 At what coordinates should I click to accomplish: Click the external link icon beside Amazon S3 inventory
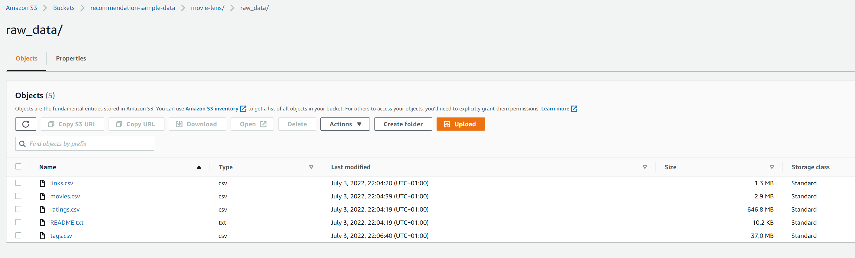243,109
